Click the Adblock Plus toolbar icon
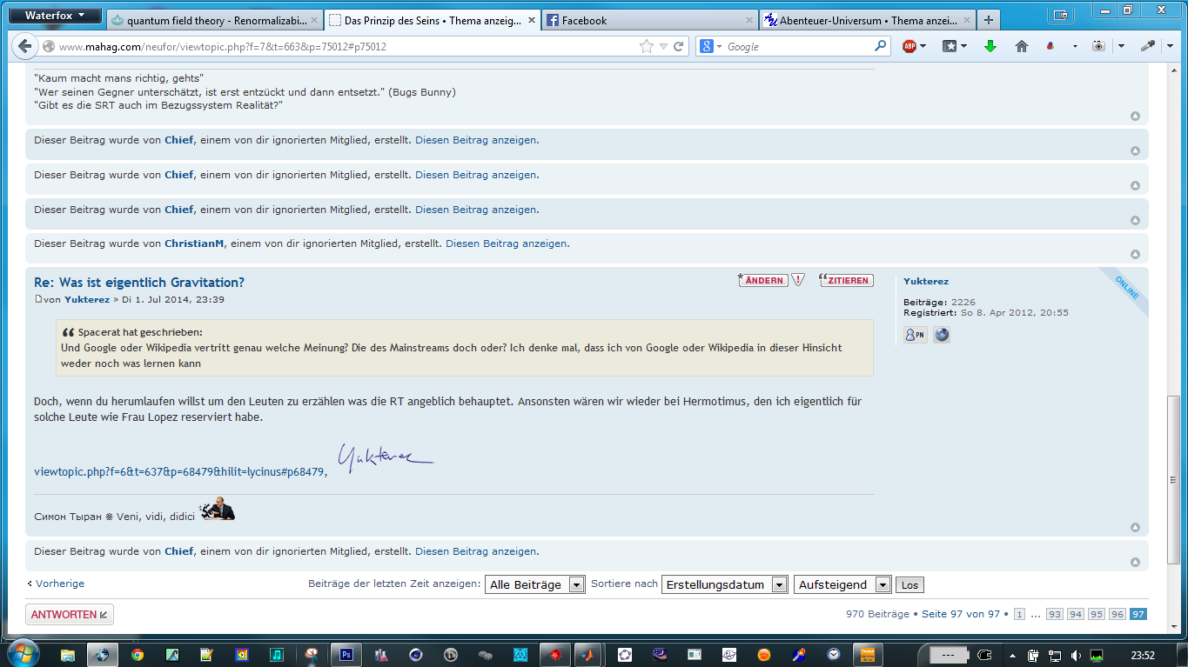 [x=909, y=46]
